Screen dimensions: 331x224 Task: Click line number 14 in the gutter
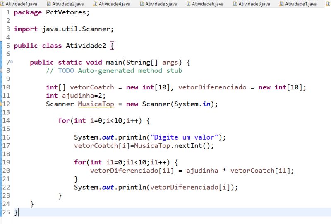tap(6, 120)
